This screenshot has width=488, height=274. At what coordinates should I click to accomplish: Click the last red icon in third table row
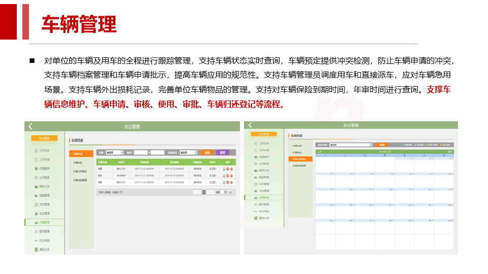coord(231,182)
